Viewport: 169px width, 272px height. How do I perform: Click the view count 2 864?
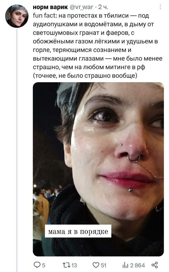pos(137,265)
